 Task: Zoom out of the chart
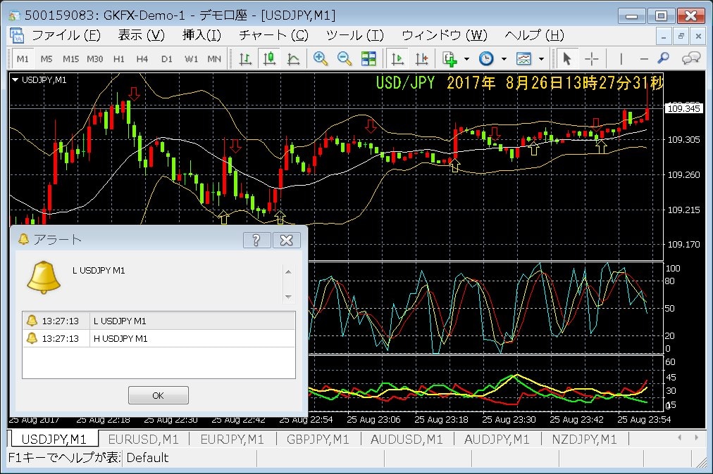click(x=345, y=58)
